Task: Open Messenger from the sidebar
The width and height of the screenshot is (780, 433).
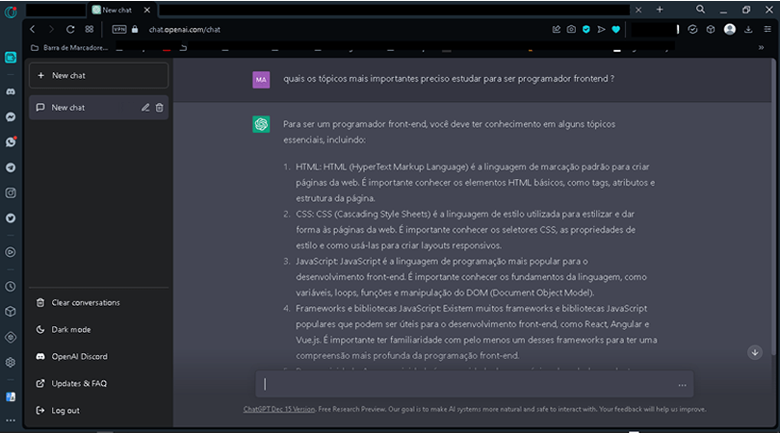Action: coord(11,116)
